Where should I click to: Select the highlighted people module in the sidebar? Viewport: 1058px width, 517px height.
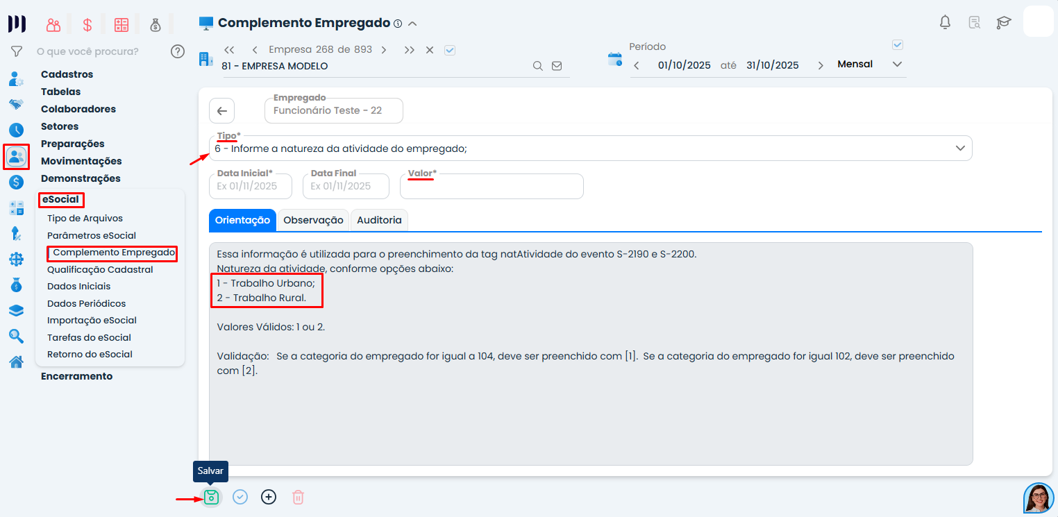pyautogui.click(x=16, y=157)
